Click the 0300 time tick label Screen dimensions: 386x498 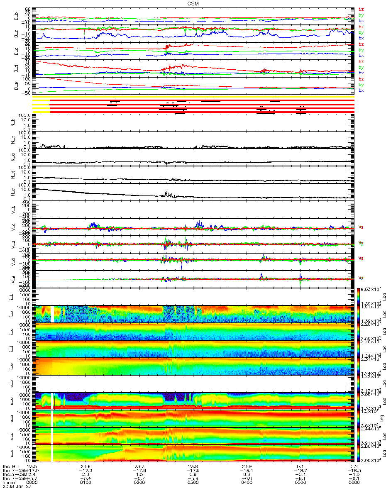tap(193, 483)
